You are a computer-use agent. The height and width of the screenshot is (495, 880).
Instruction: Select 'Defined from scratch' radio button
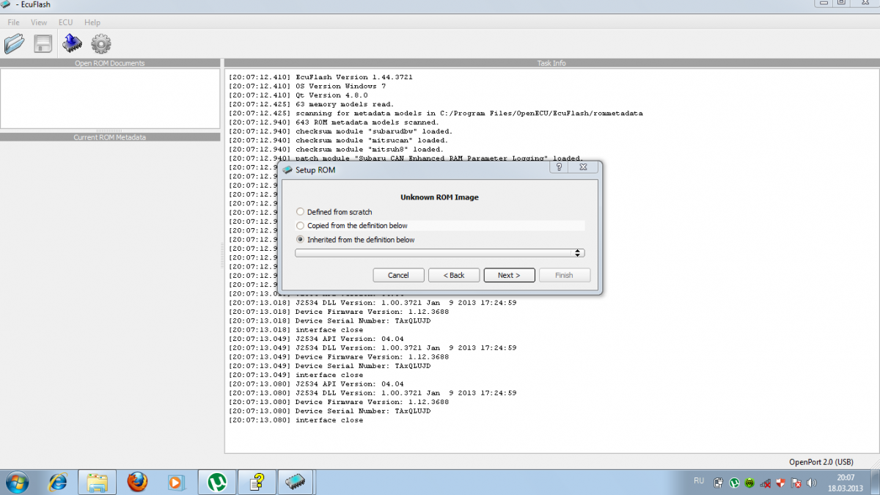pyautogui.click(x=300, y=212)
